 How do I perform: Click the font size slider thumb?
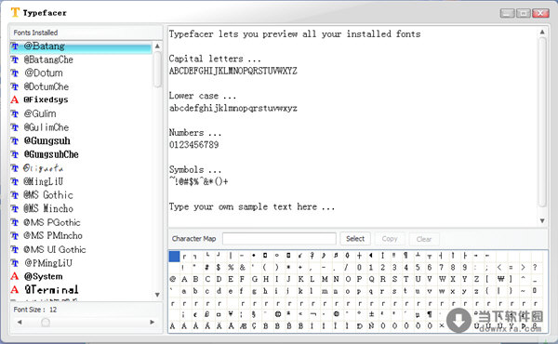[46, 323]
